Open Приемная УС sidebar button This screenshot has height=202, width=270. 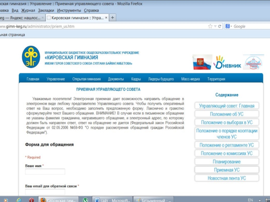227,170
